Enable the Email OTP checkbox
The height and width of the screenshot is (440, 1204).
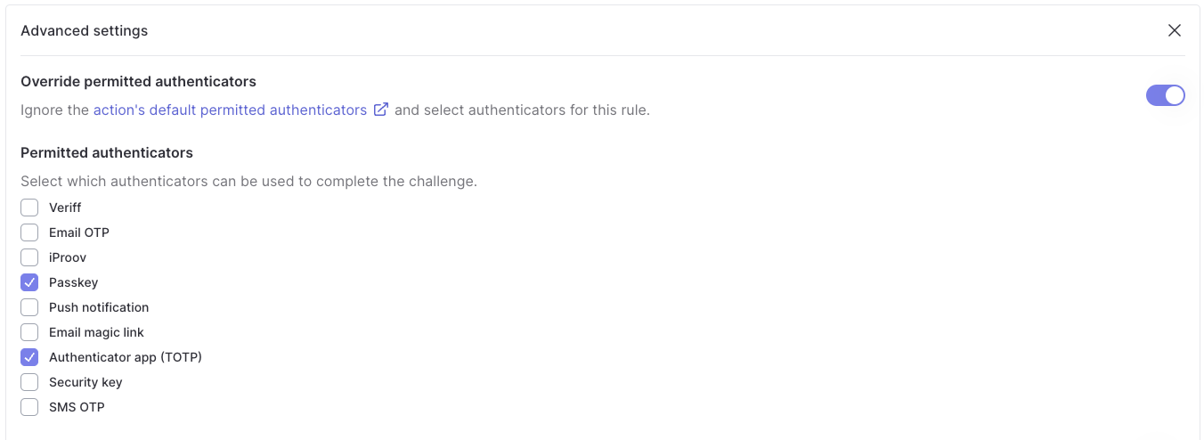pos(29,232)
